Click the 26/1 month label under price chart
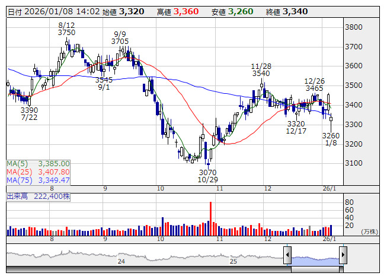This screenshot has width=387, height=279. [330, 189]
